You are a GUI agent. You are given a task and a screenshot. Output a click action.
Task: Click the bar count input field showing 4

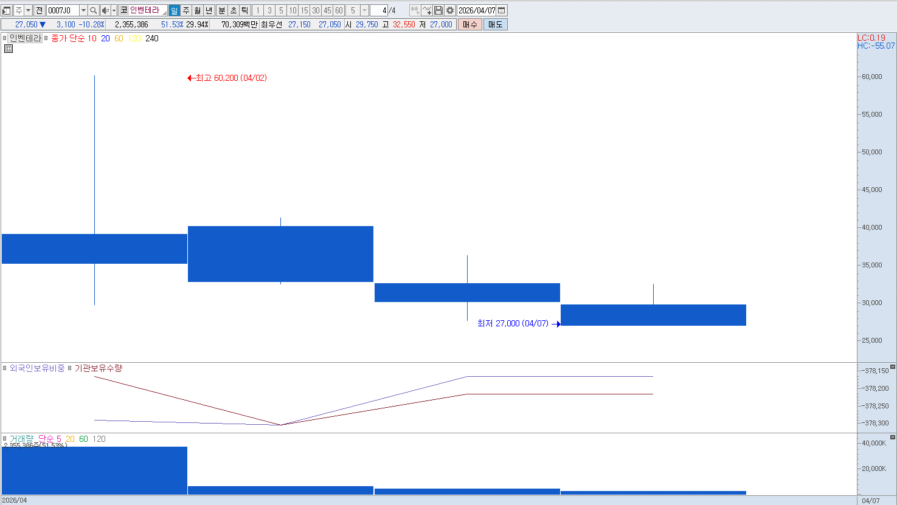tap(378, 10)
